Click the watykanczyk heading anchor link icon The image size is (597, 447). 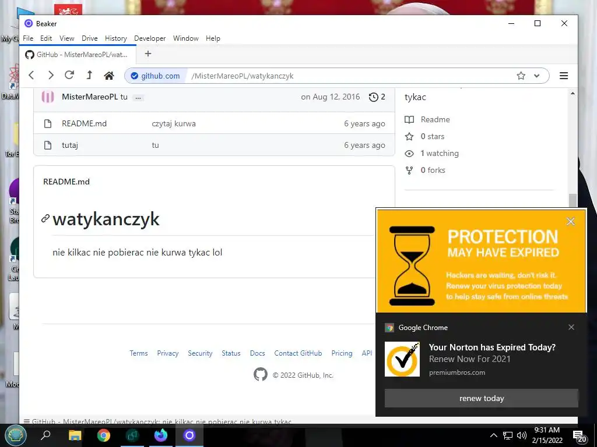coord(45,219)
